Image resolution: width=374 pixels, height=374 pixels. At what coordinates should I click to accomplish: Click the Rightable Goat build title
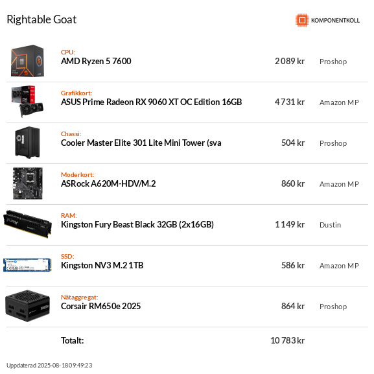41,19
